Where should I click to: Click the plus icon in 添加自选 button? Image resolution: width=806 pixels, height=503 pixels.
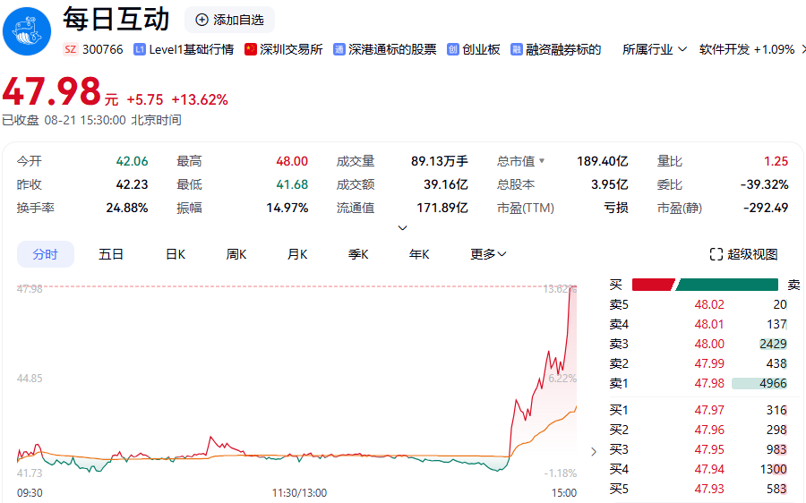click(202, 20)
